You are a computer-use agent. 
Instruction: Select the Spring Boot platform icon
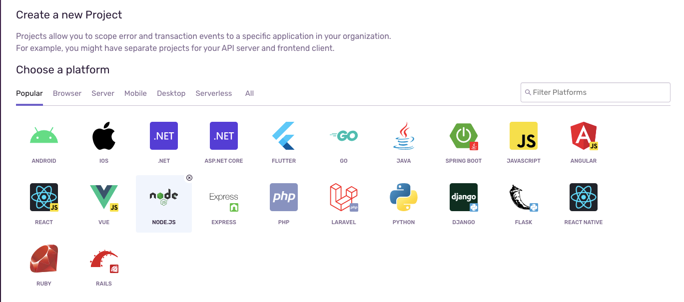464,136
